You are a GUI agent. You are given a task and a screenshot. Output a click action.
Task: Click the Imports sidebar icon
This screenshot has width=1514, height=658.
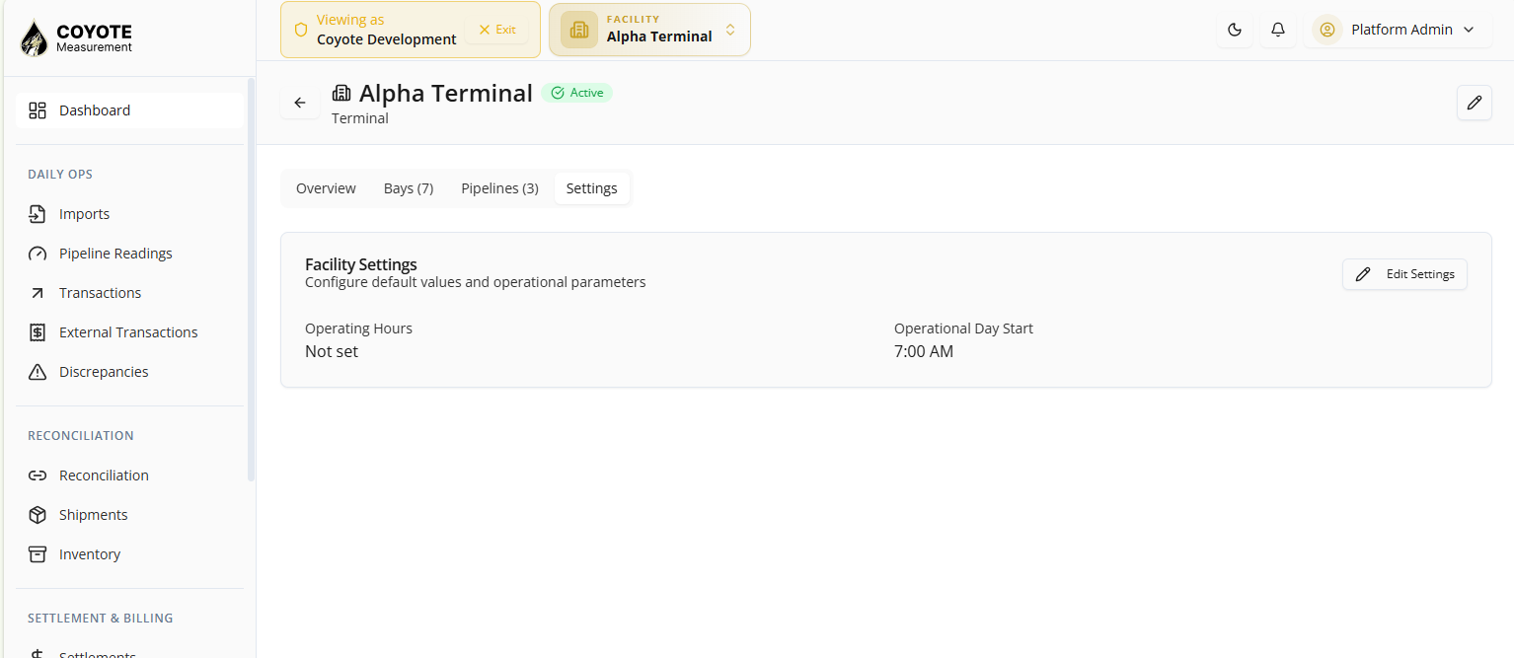click(x=38, y=214)
